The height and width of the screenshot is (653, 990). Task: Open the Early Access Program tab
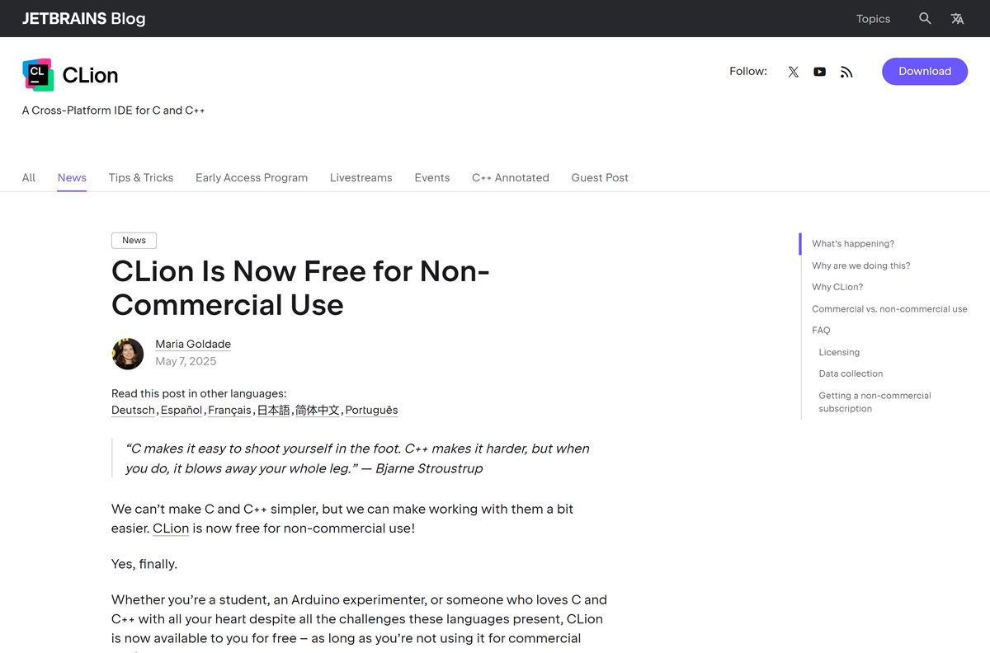coord(252,177)
